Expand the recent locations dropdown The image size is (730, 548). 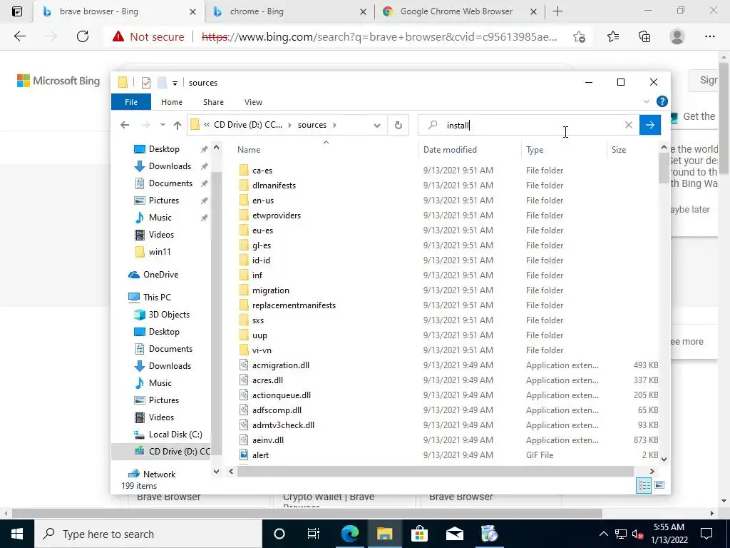click(163, 125)
